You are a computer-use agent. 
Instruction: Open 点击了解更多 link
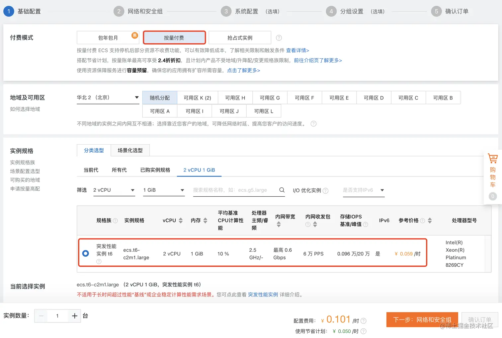pyautogui.click(x=243, y=70)
